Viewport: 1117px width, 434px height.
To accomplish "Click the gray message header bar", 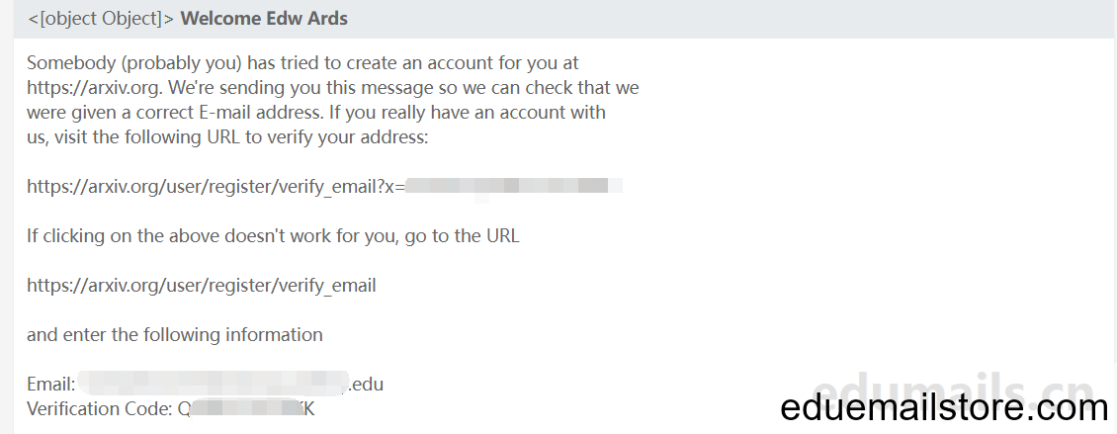I will point(564,19).
